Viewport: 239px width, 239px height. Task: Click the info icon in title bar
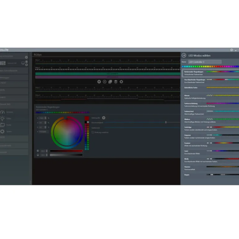coord(232,50)
